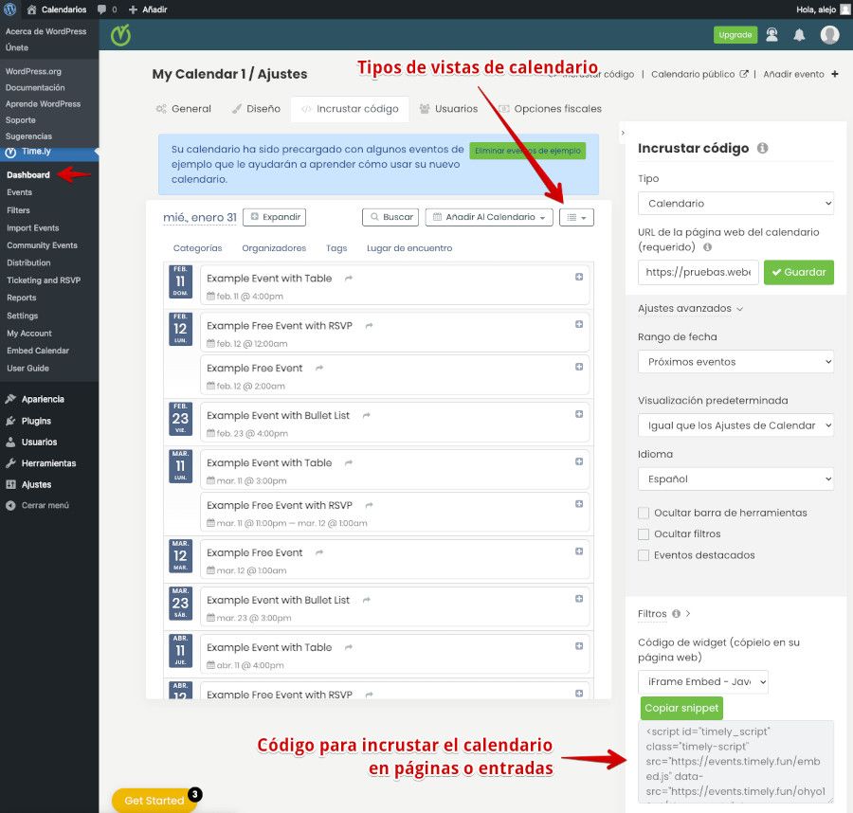Expand Example Event with Bullet List mar. 23 plus

tap(579, 598)
